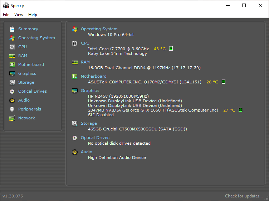This screenshot has height=201, width=269.
Task: Click the Audio speaker icon in sidebar
Action: tap(12, 100)
